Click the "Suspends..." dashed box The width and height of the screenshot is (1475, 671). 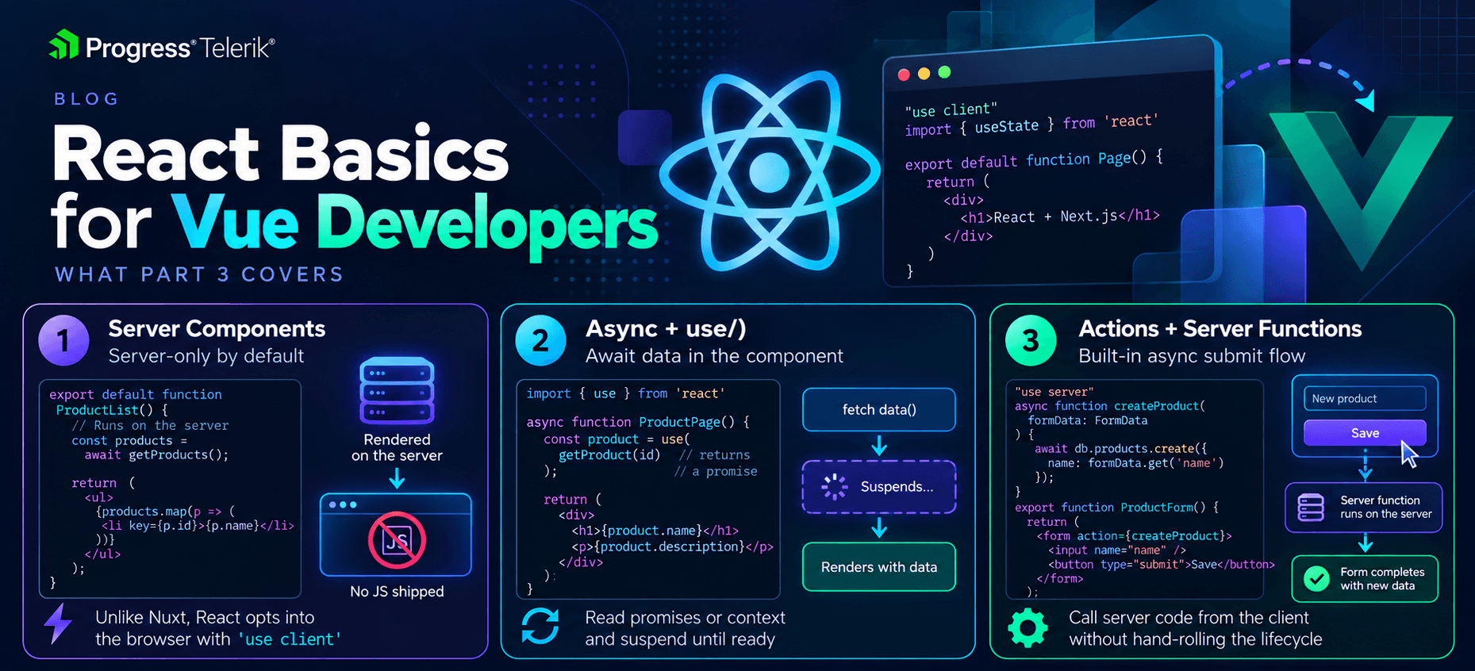point(879,486)
